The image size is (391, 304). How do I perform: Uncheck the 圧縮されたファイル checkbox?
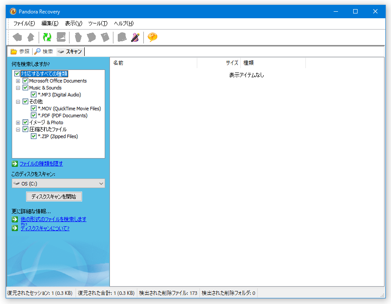click(25, 129)
